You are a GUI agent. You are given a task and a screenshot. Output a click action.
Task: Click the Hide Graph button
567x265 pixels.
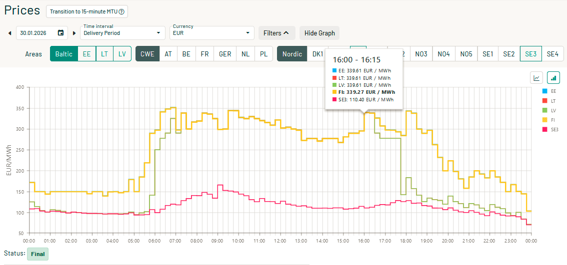pyautogui.click(x=319, y=33)
